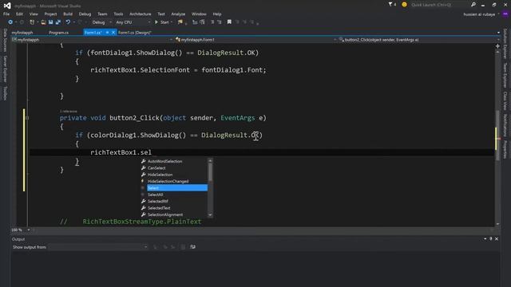Open the Build menu
Viewport: 511px width, 287px height.
coord(68,14)
